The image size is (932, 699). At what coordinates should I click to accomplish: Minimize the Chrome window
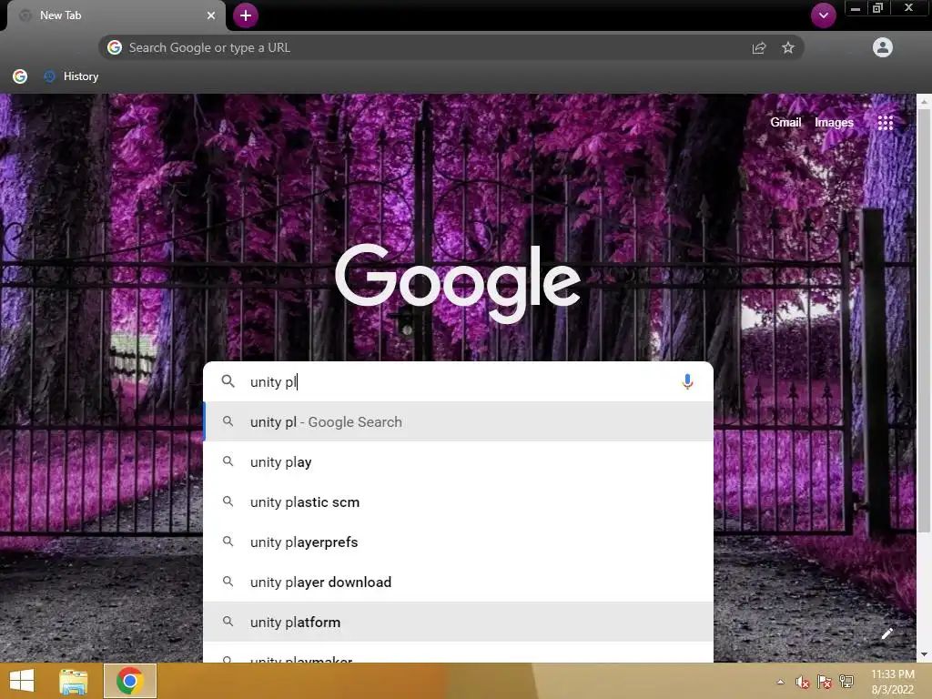856,8
